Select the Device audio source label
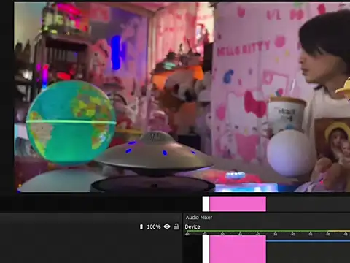This screenshot has height=263, width=350. [x=192, y=226]
